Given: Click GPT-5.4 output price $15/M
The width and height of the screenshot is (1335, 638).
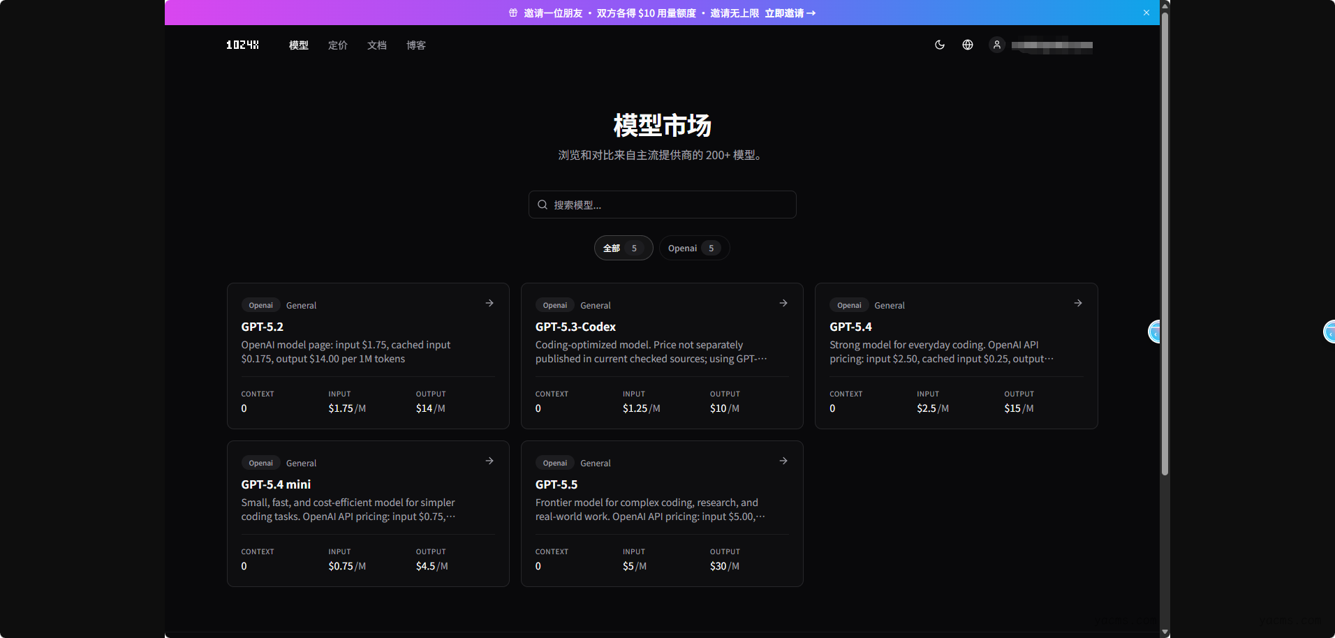Looking at the screenshot, I should click(1019, 408).
